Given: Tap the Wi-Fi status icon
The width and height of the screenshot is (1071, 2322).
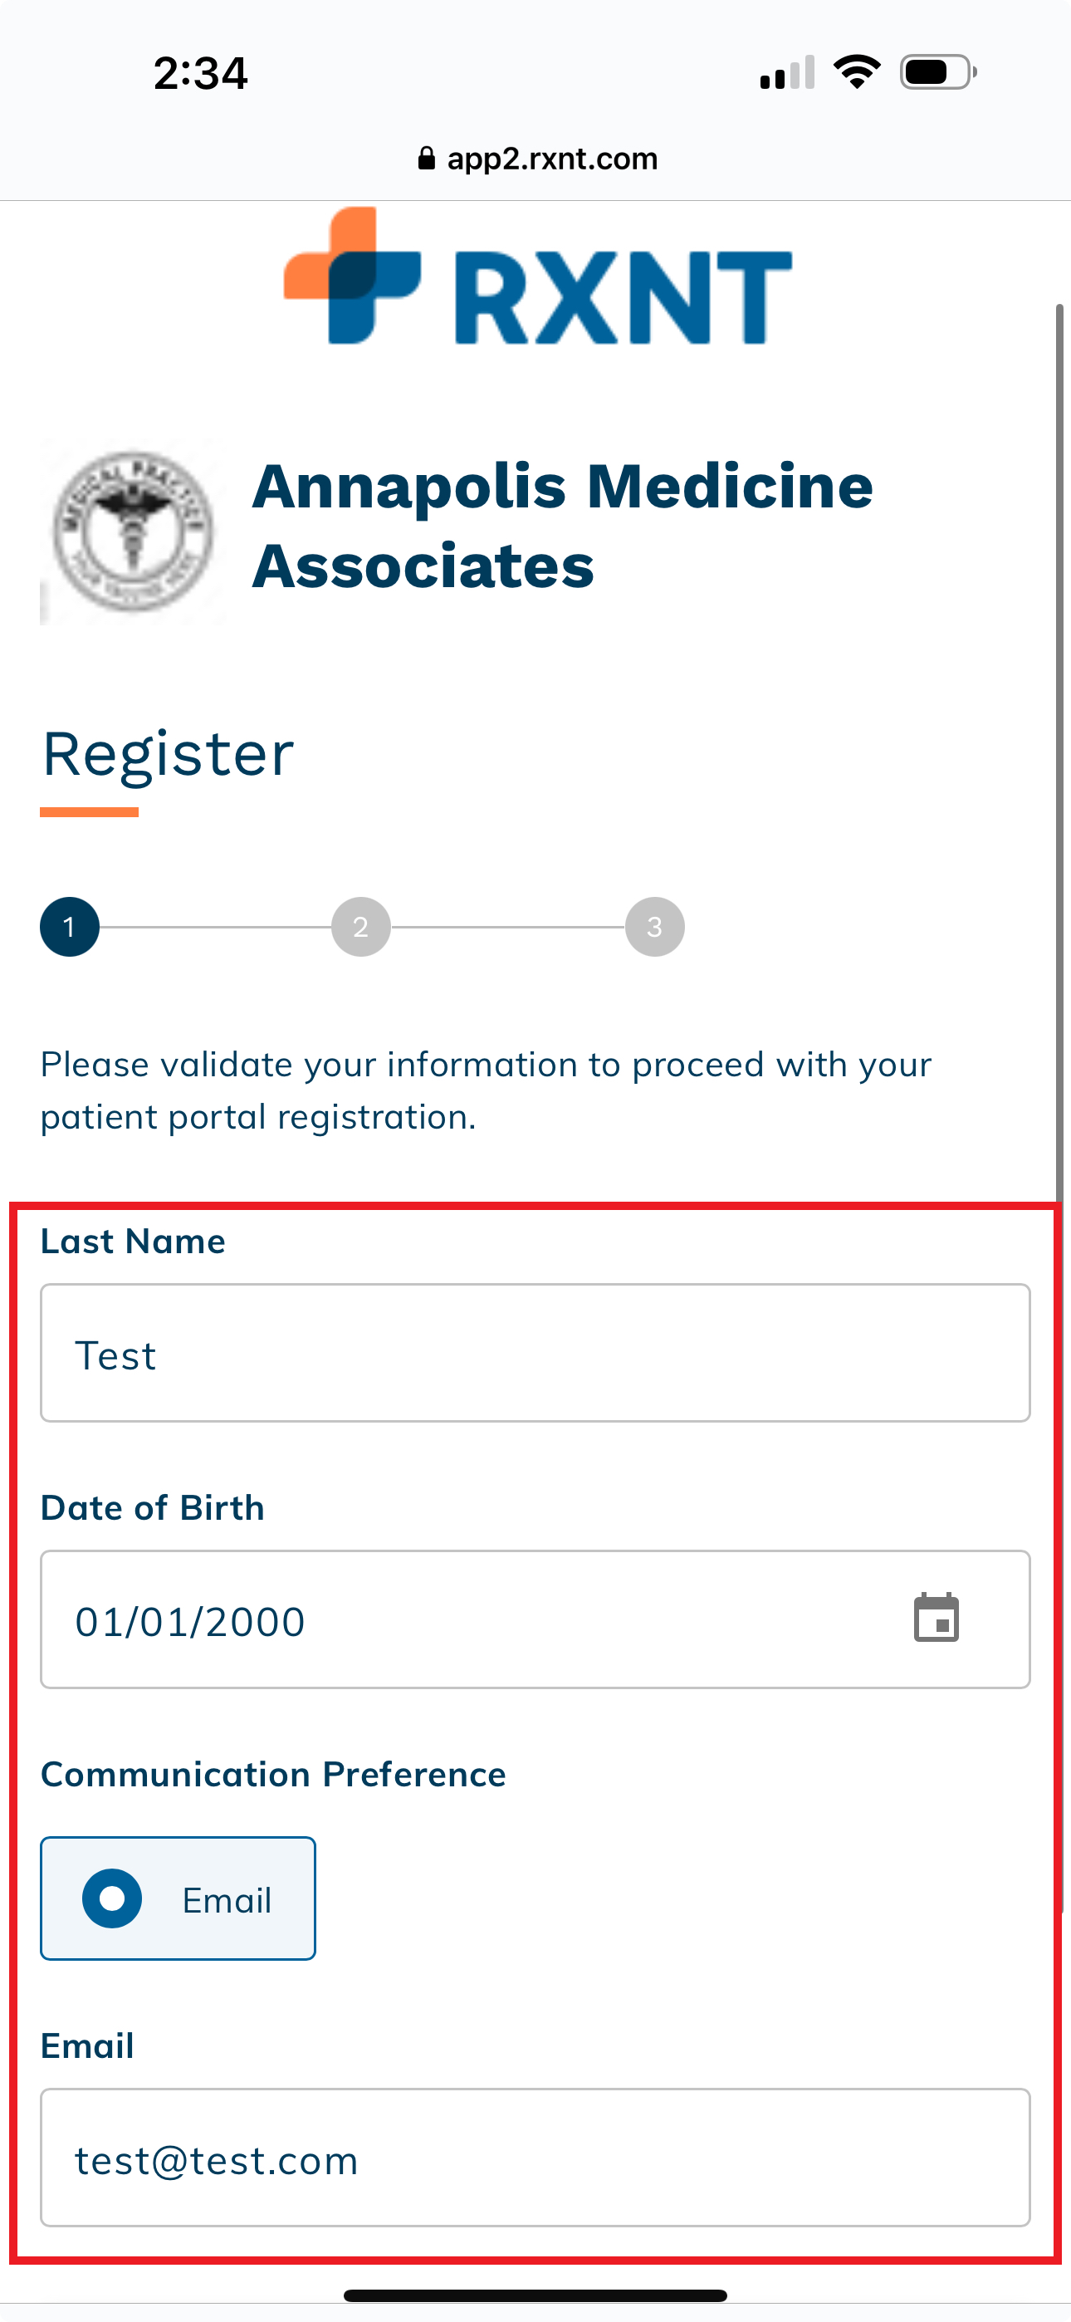Looking at the screenshot, I should click(x=857, y=72).
